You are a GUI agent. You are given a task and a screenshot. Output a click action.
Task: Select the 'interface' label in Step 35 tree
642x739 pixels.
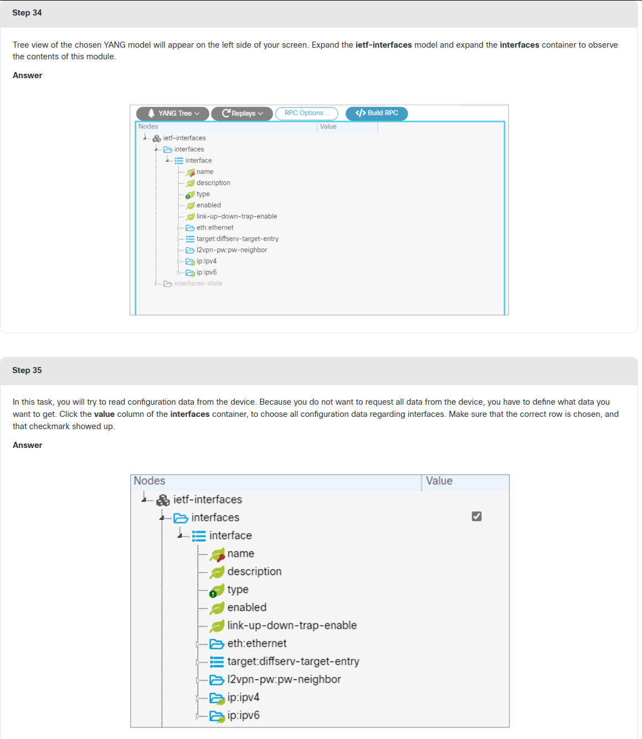(230, 536)
